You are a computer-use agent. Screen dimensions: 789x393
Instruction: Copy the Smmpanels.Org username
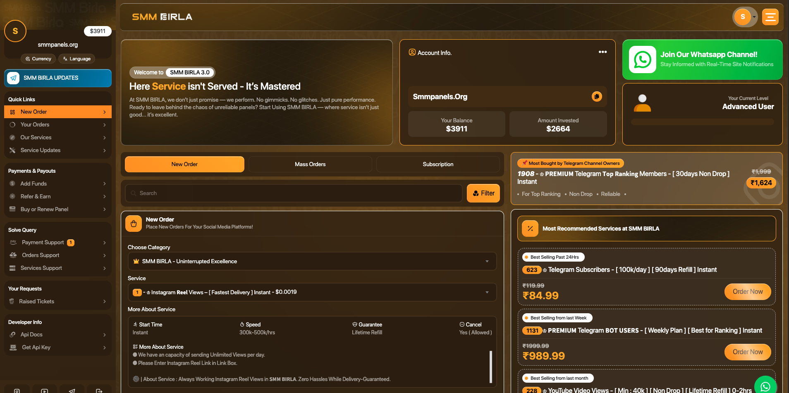pos(596,97)
